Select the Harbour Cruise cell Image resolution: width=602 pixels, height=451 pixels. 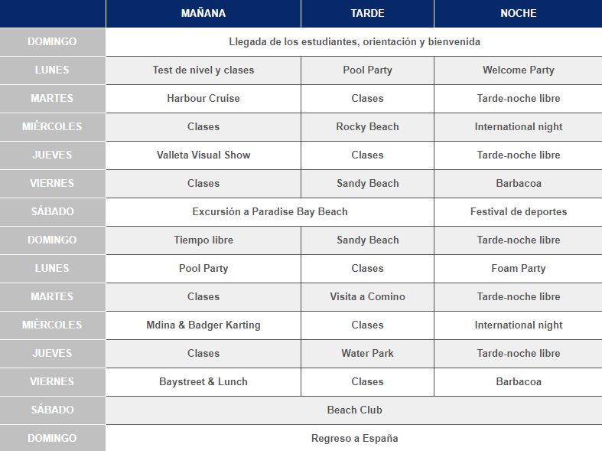coord(203,98)
